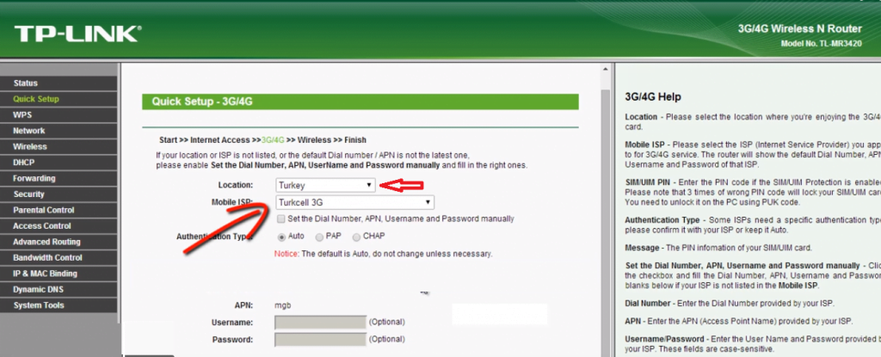This screenshot has height=357, width=881.
Task: Click the Password input field
Action: click(320, 340)
